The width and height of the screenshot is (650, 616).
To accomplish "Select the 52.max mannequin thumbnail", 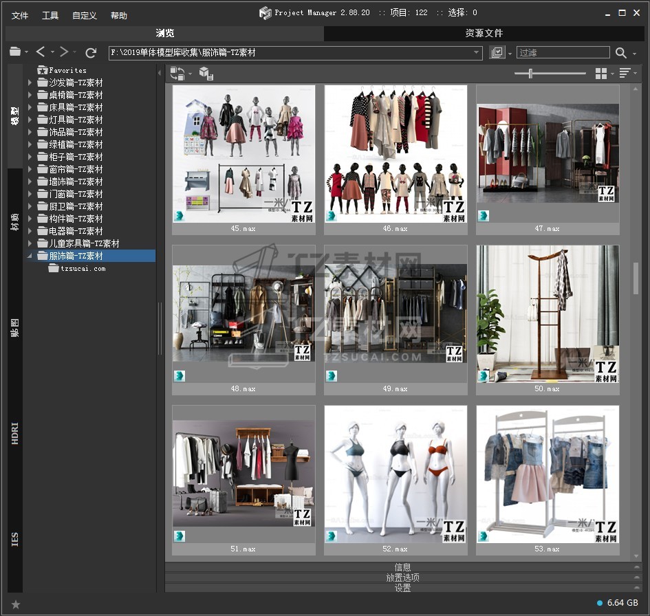I will click(396, 474).
